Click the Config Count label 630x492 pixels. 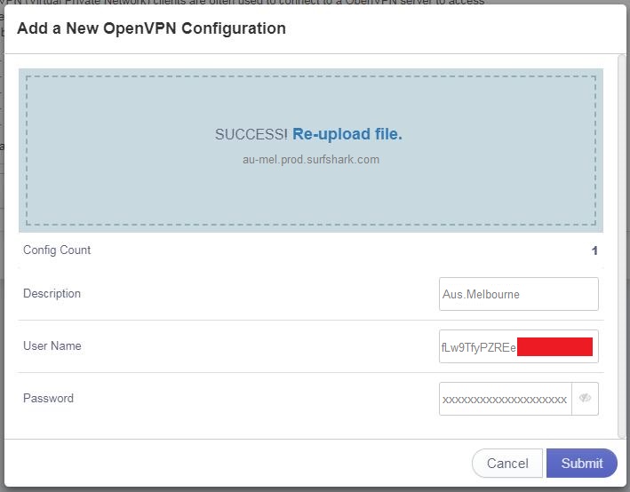[57, 250]
